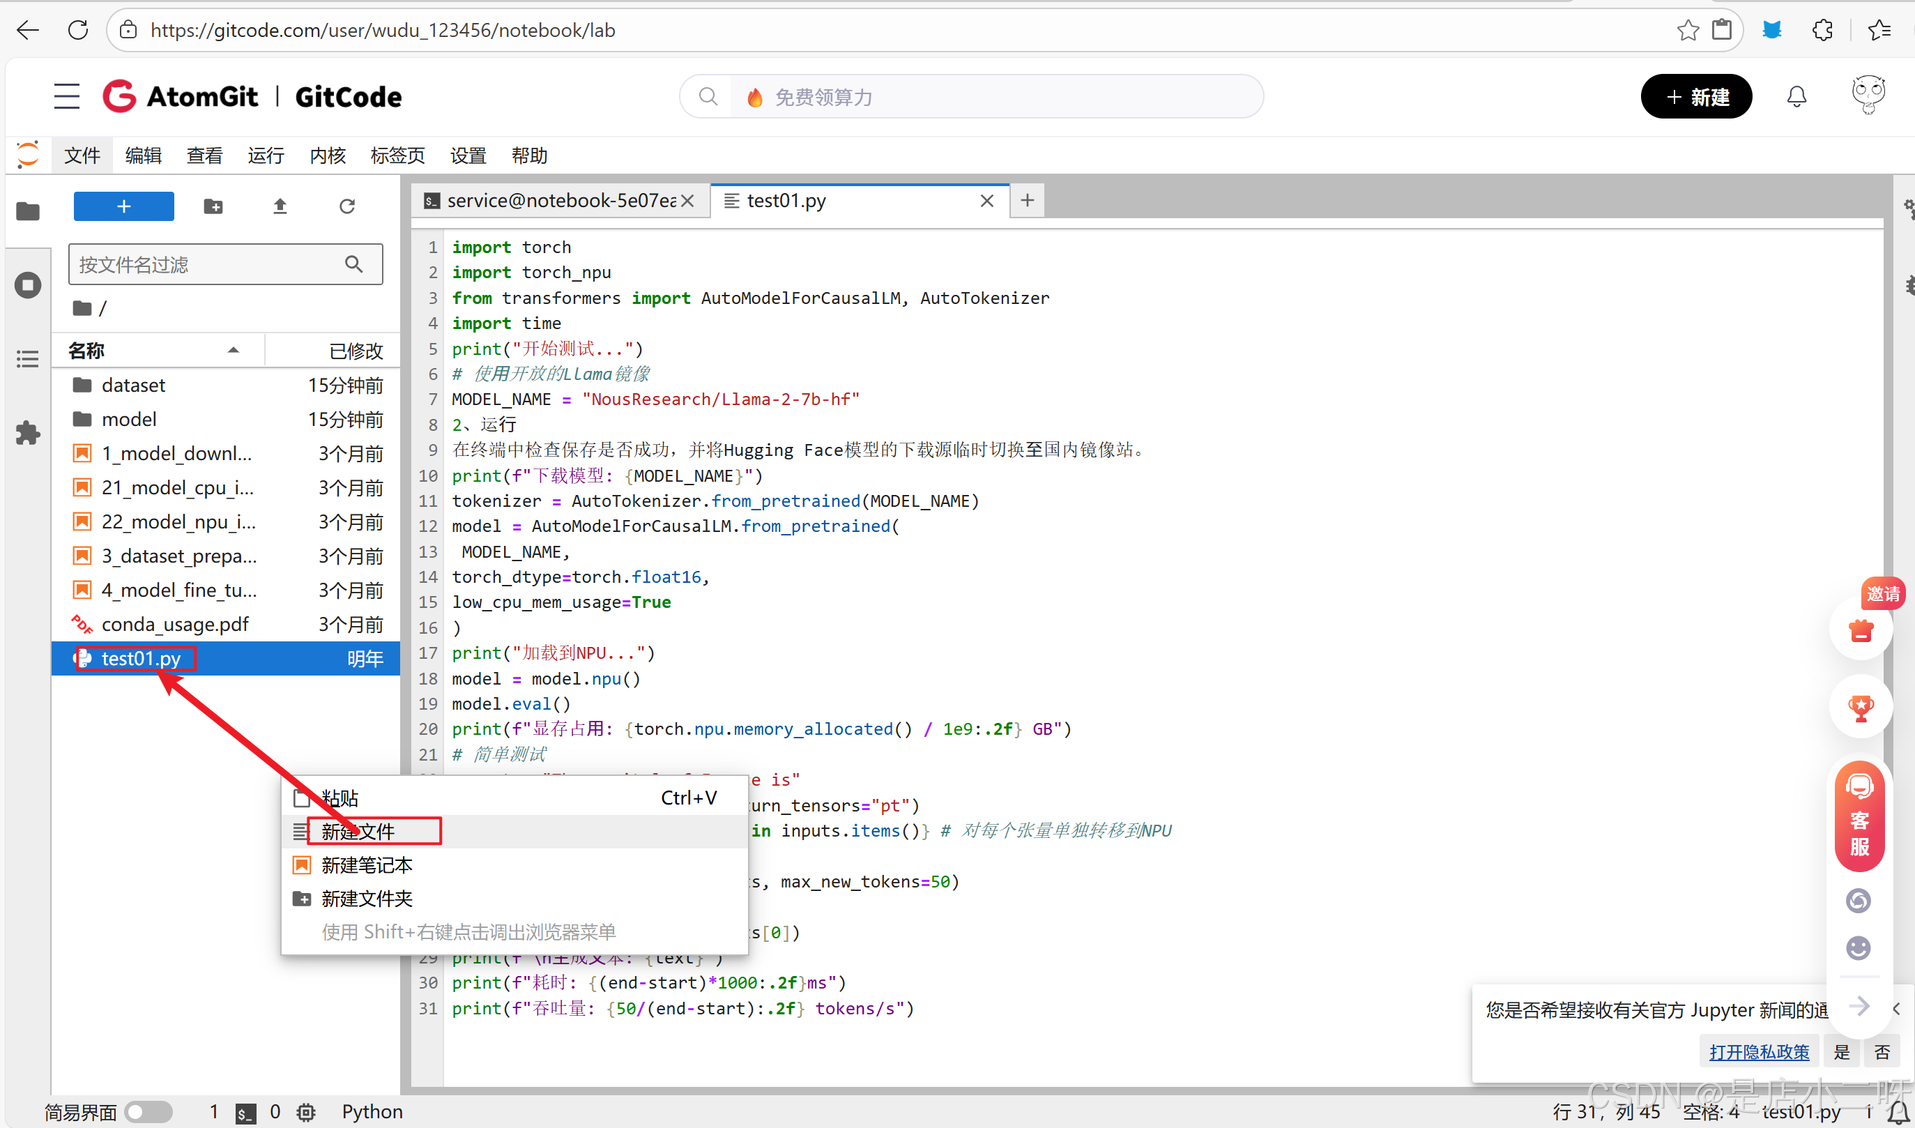The width and height of the screenshot is (1915, 1128).
Task: Toggle sort direction on 名称 column
Action: tap(234, 351)
